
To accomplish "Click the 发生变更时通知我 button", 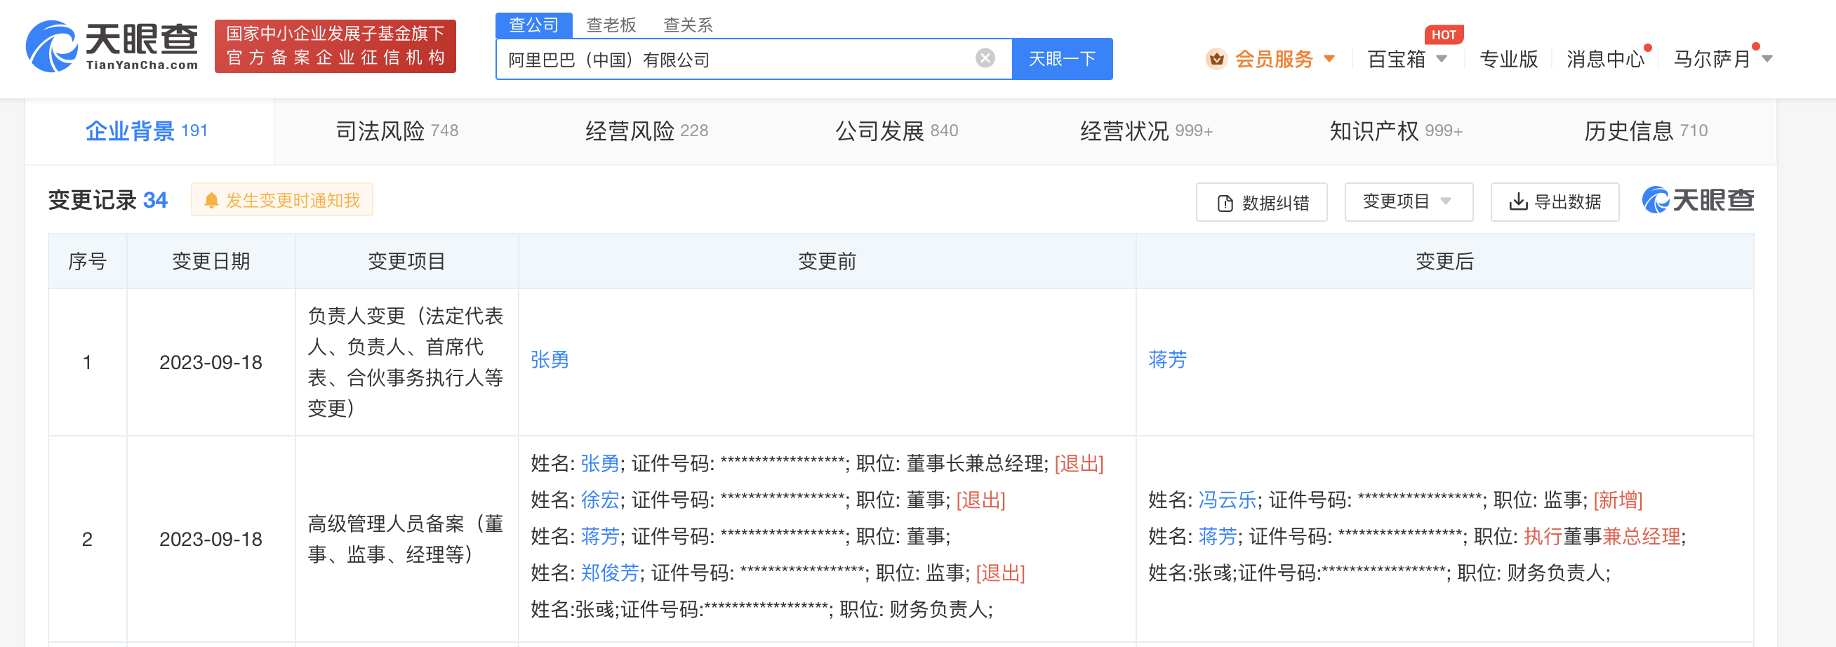I will (282, 200).
